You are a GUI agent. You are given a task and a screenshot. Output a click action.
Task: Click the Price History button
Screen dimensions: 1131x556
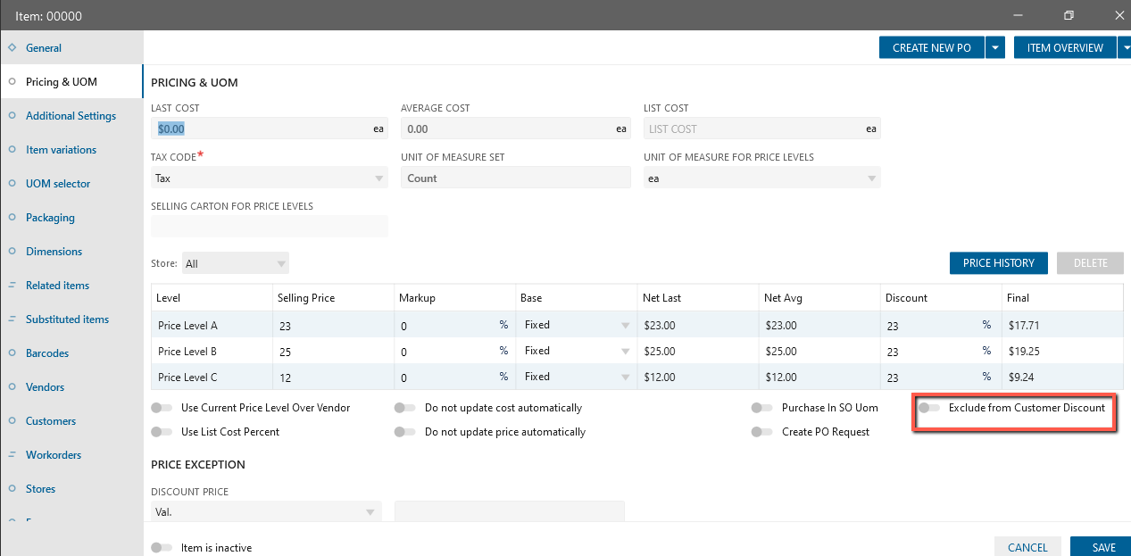998,263
